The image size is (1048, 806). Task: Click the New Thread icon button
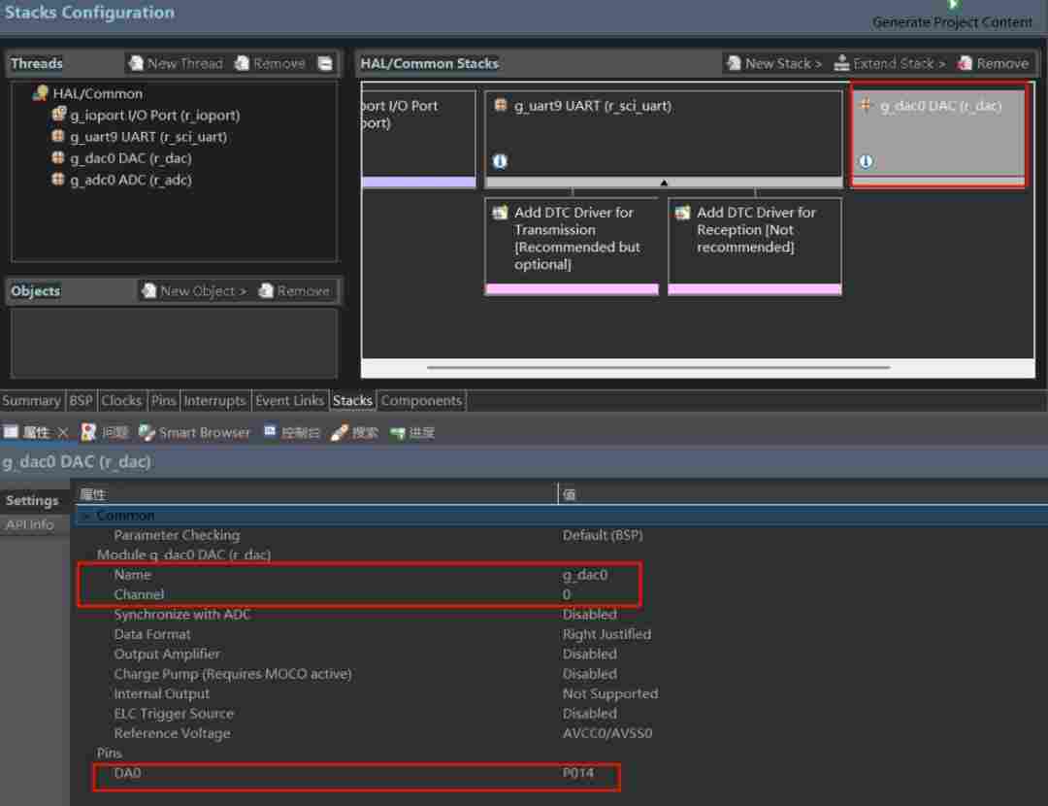click(x=136, y=63)
